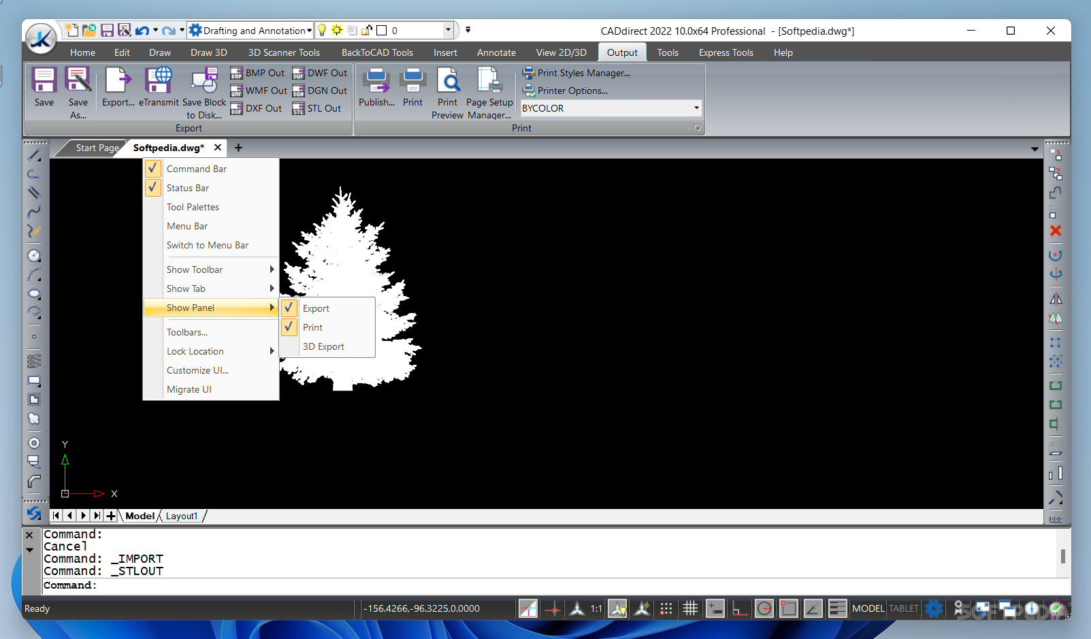Select Tool Palettes in context menu
The height and width of the screenshot is (639, 1091).
coord(211,207)
